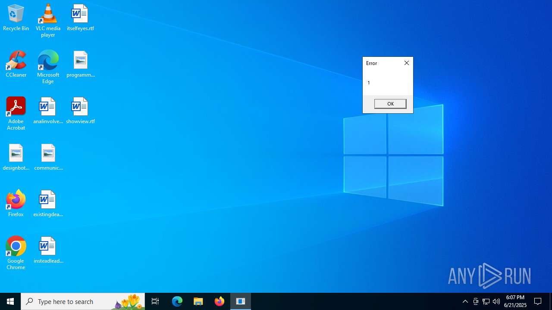Viewport: 552px width, 310px height.
Task: Open the Recycle Bin desktop icon
Action: coord(16,18)
